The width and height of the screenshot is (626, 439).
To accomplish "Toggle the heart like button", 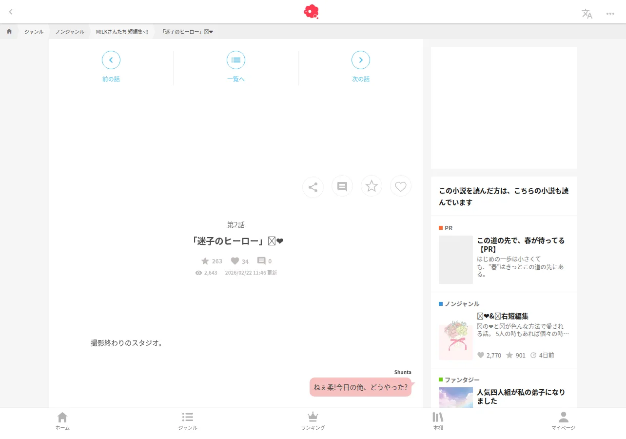I will point(401,186).
